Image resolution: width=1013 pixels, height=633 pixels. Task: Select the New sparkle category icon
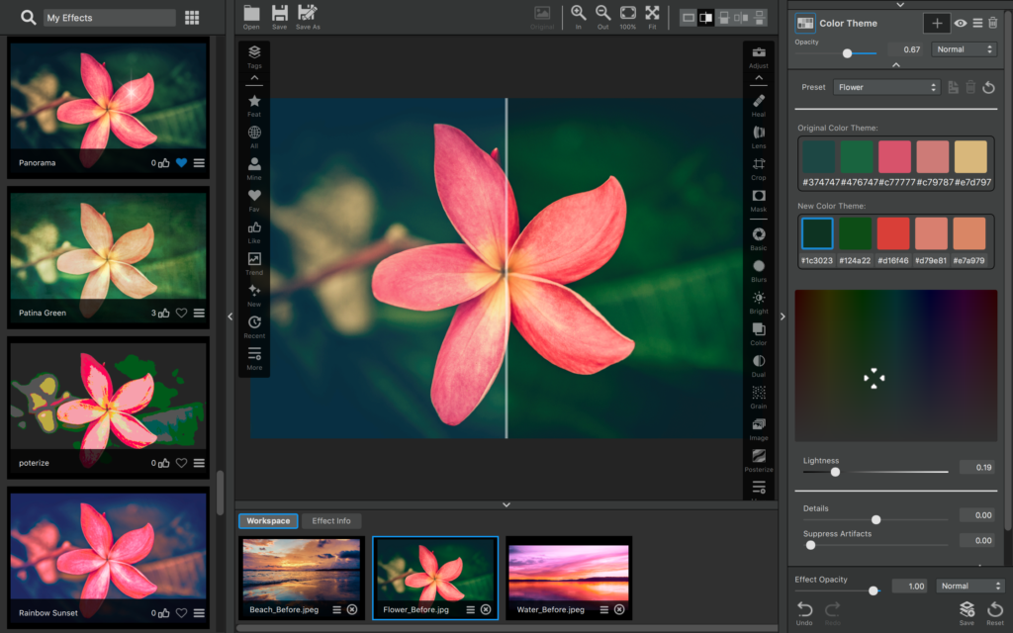(254, 295)
